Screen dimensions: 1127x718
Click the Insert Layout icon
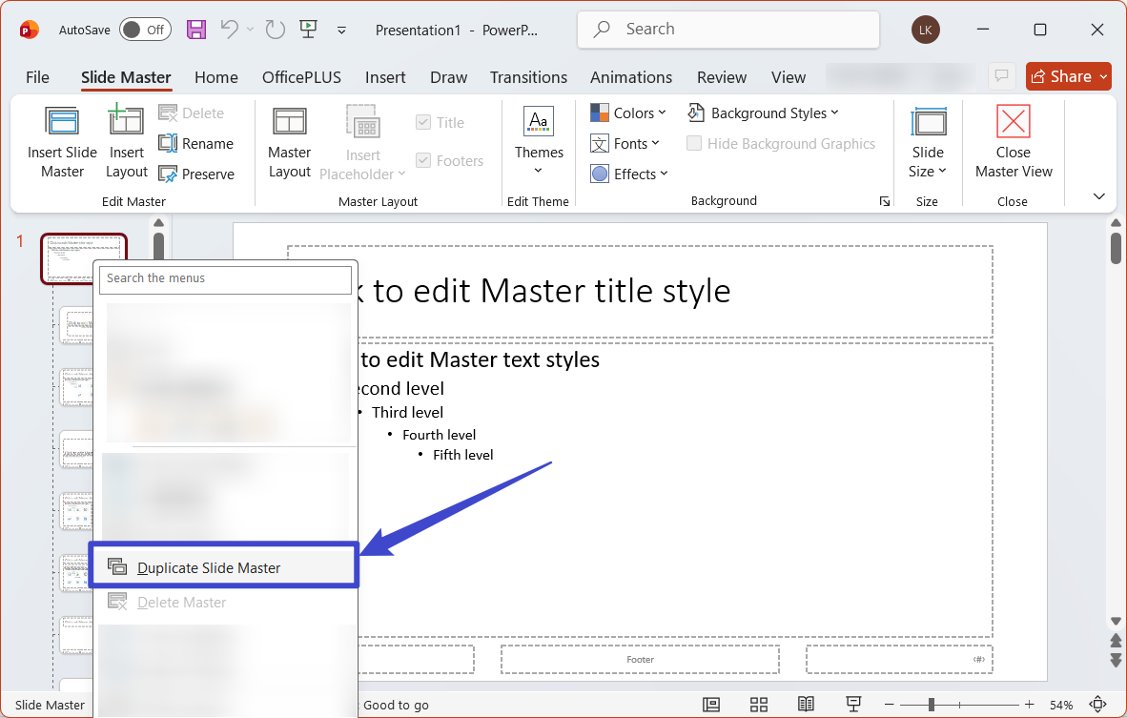pyautogui.click(x=126, y=119)
